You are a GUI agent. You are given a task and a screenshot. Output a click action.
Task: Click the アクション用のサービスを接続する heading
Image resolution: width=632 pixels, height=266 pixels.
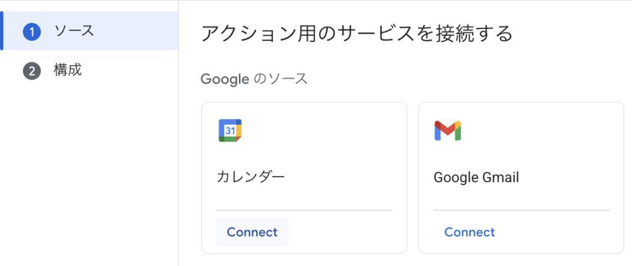(357, 33)
